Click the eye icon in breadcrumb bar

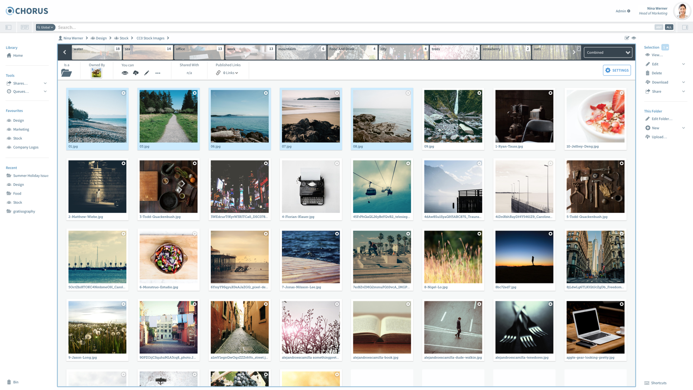[x=634, y=38]
